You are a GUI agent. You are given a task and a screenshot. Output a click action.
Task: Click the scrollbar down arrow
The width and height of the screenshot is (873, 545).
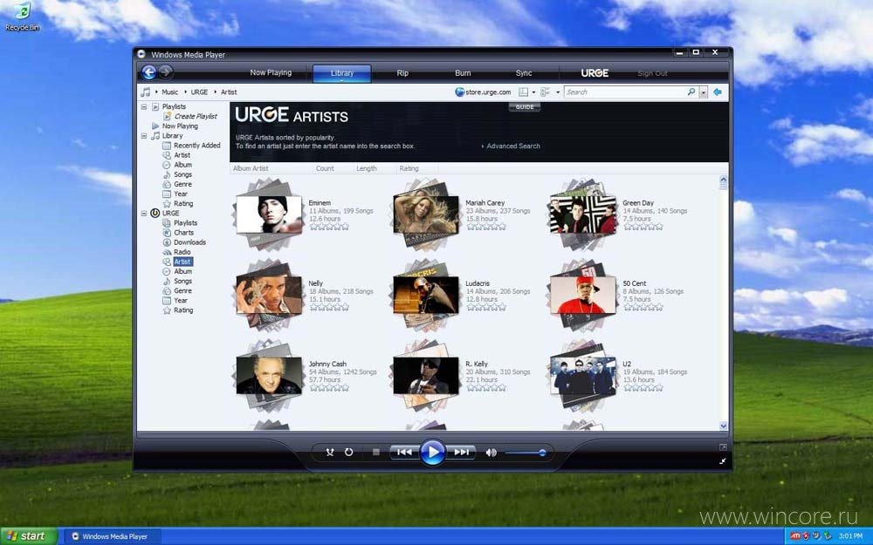pos(723,426)
